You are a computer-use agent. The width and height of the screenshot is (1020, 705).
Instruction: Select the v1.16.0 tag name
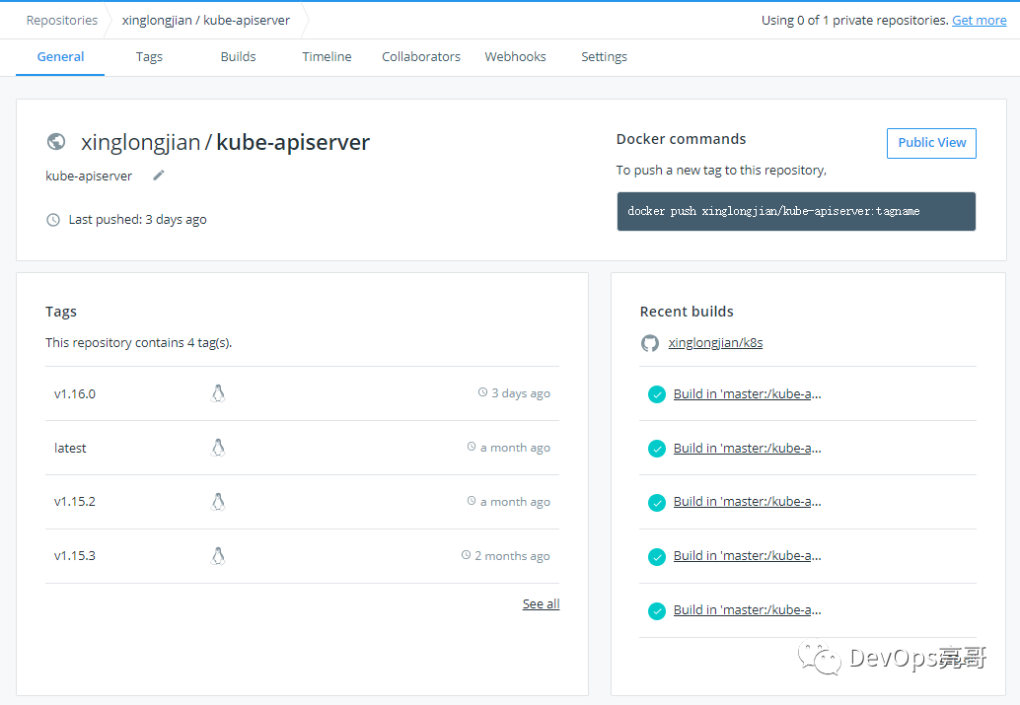pyautogui.click(x=75, y=393)
